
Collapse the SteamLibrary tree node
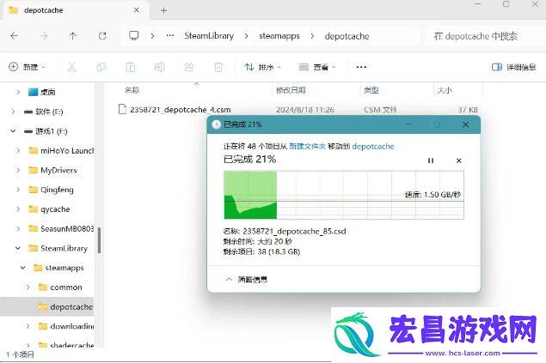18,248
